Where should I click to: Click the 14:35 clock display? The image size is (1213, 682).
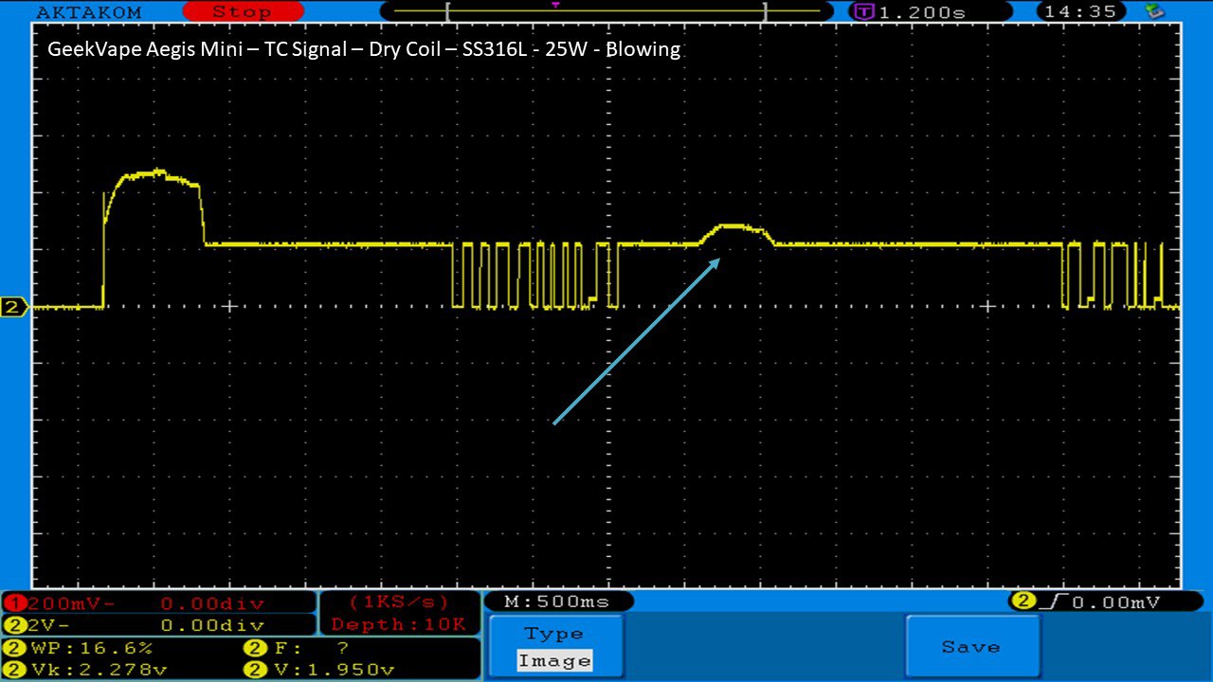[1080, 12]
